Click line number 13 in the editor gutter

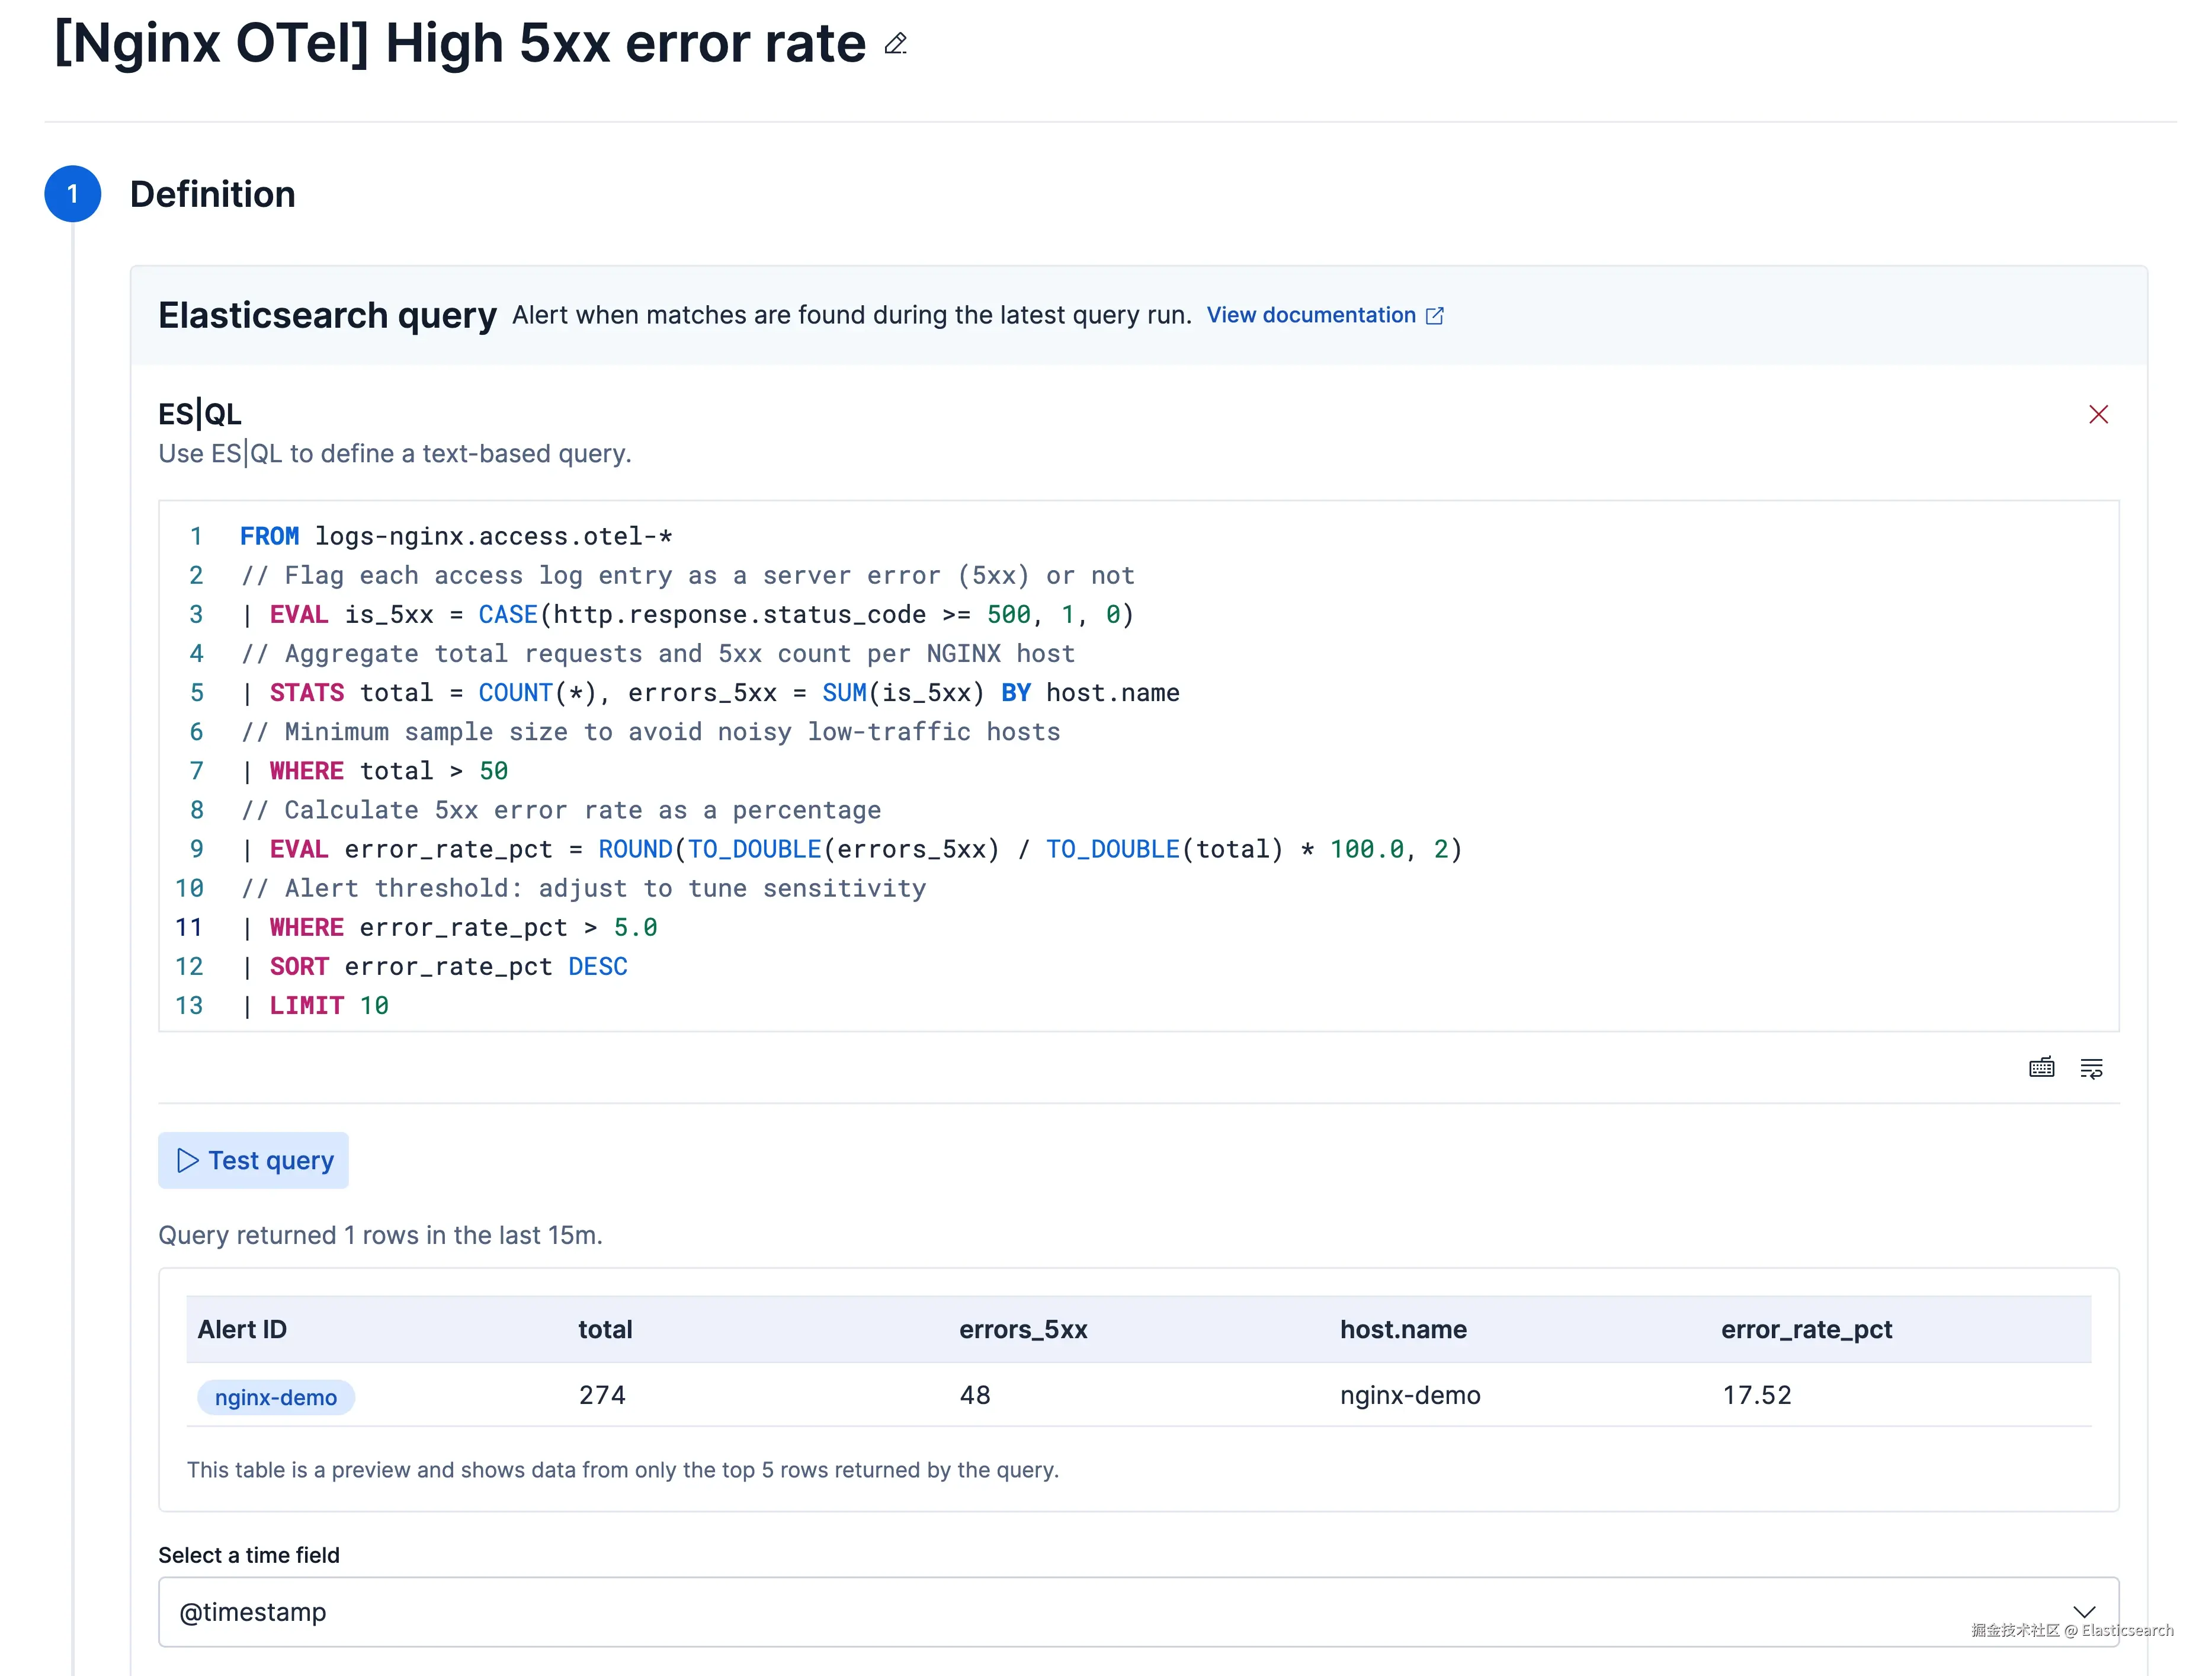coord(189,1006)
